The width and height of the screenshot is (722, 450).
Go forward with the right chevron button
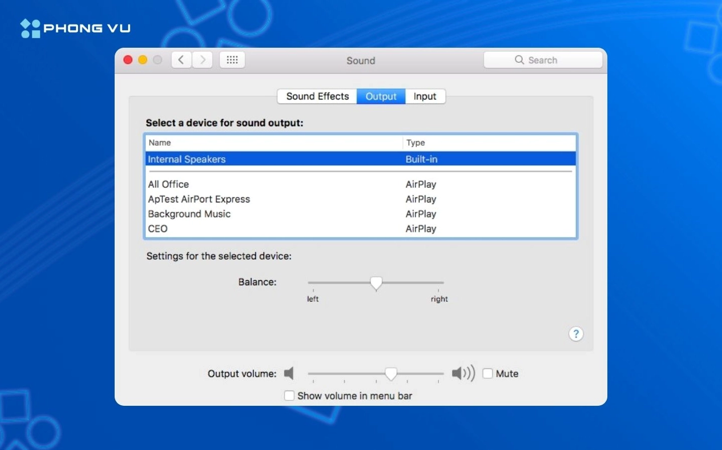pos(202,60)
